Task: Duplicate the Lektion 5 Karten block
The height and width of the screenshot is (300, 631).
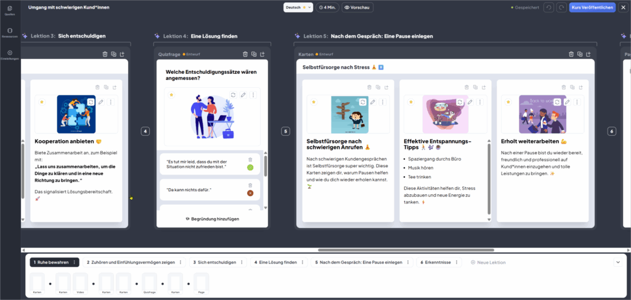Action: point(580,54)
